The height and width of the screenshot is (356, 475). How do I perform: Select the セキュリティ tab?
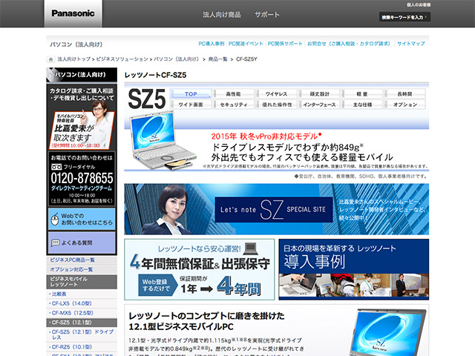[234, 105]
